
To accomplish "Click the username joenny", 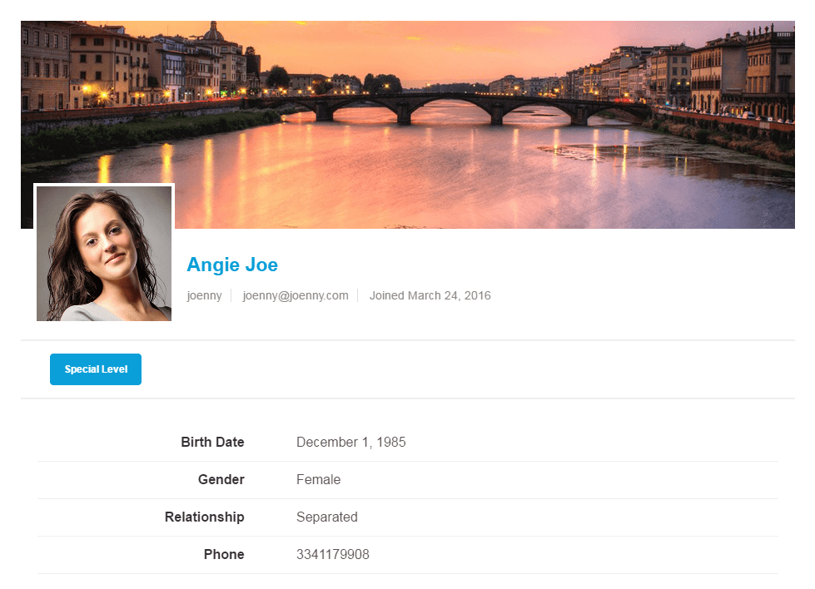I will point(204,295).
